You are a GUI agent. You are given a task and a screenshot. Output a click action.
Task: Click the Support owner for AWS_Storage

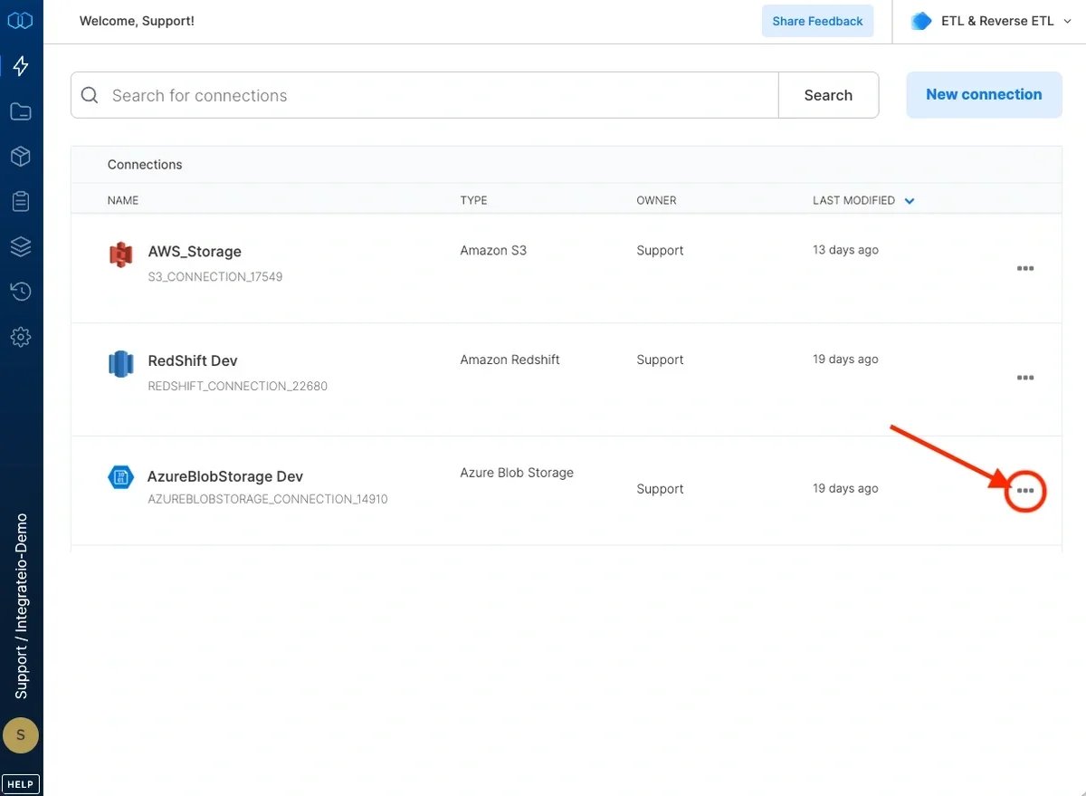coord(660,250)
